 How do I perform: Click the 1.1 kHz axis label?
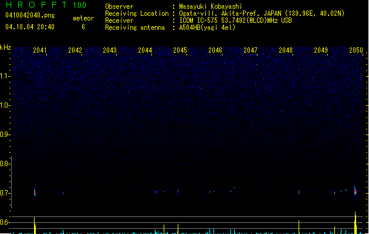coord(5,76)
